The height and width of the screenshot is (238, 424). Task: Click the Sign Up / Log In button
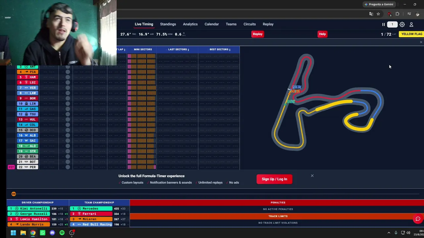(274, 179)
